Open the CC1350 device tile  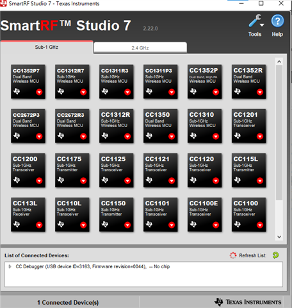(161, 126)
